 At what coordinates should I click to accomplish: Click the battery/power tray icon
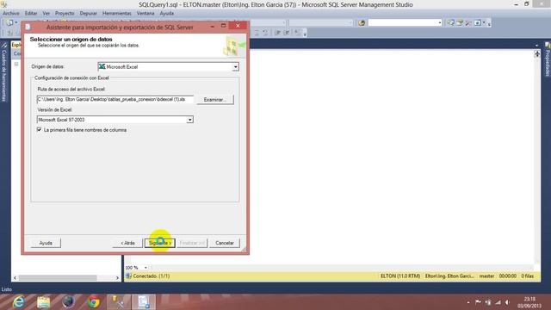click(x=488, y=302)
